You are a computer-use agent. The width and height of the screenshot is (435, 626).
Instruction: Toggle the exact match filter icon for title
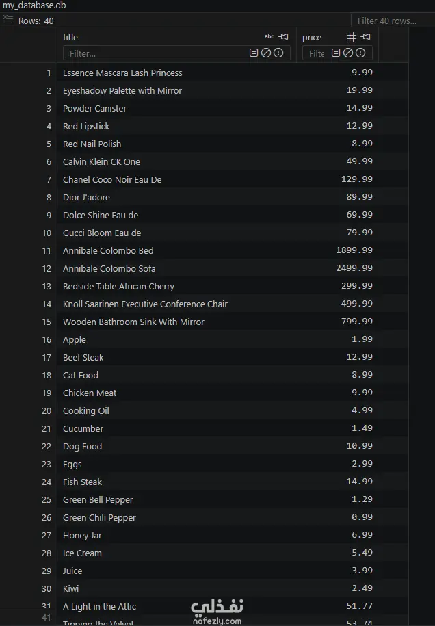(254, 53)
